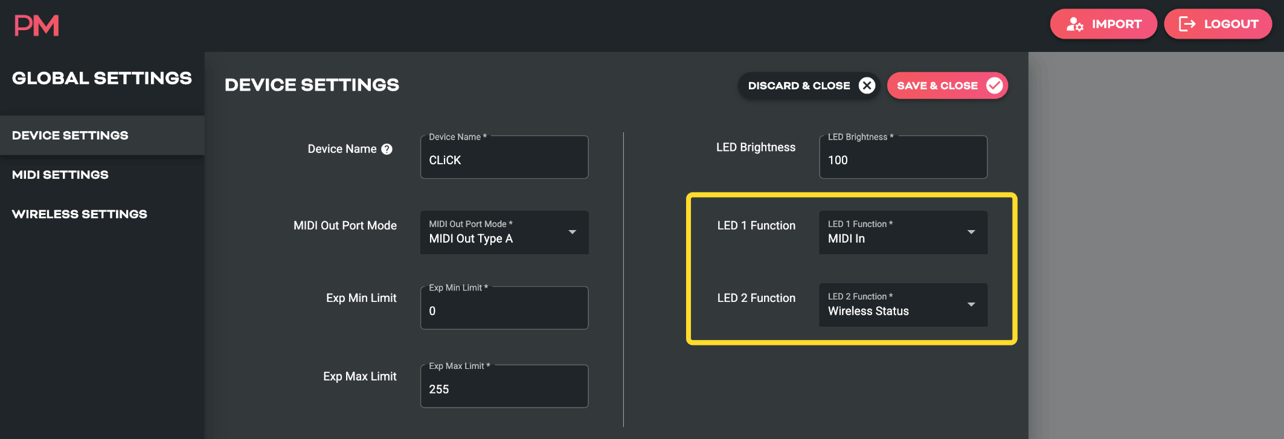Click the "MIDI Out Port Mode" row label
Screen dimensions: 1284x439
(345, 226)
